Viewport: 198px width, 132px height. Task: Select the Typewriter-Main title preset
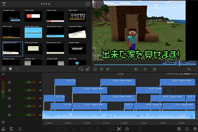coord(77,32)
